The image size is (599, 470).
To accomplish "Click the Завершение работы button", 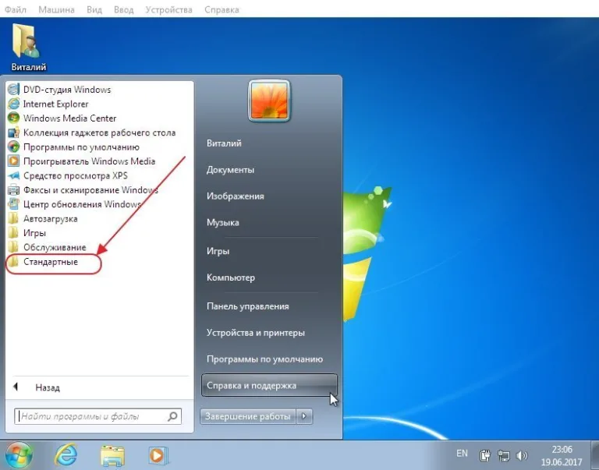I will (248, 416).
